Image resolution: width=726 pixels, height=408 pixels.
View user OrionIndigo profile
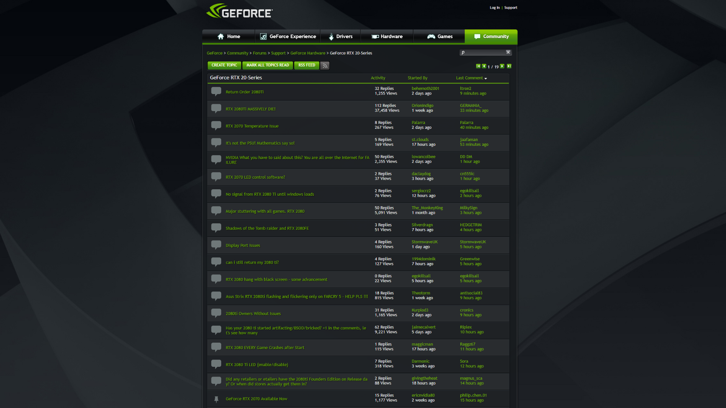(422, 105)
